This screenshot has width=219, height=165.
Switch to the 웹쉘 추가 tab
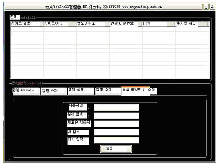click(54, 91)
